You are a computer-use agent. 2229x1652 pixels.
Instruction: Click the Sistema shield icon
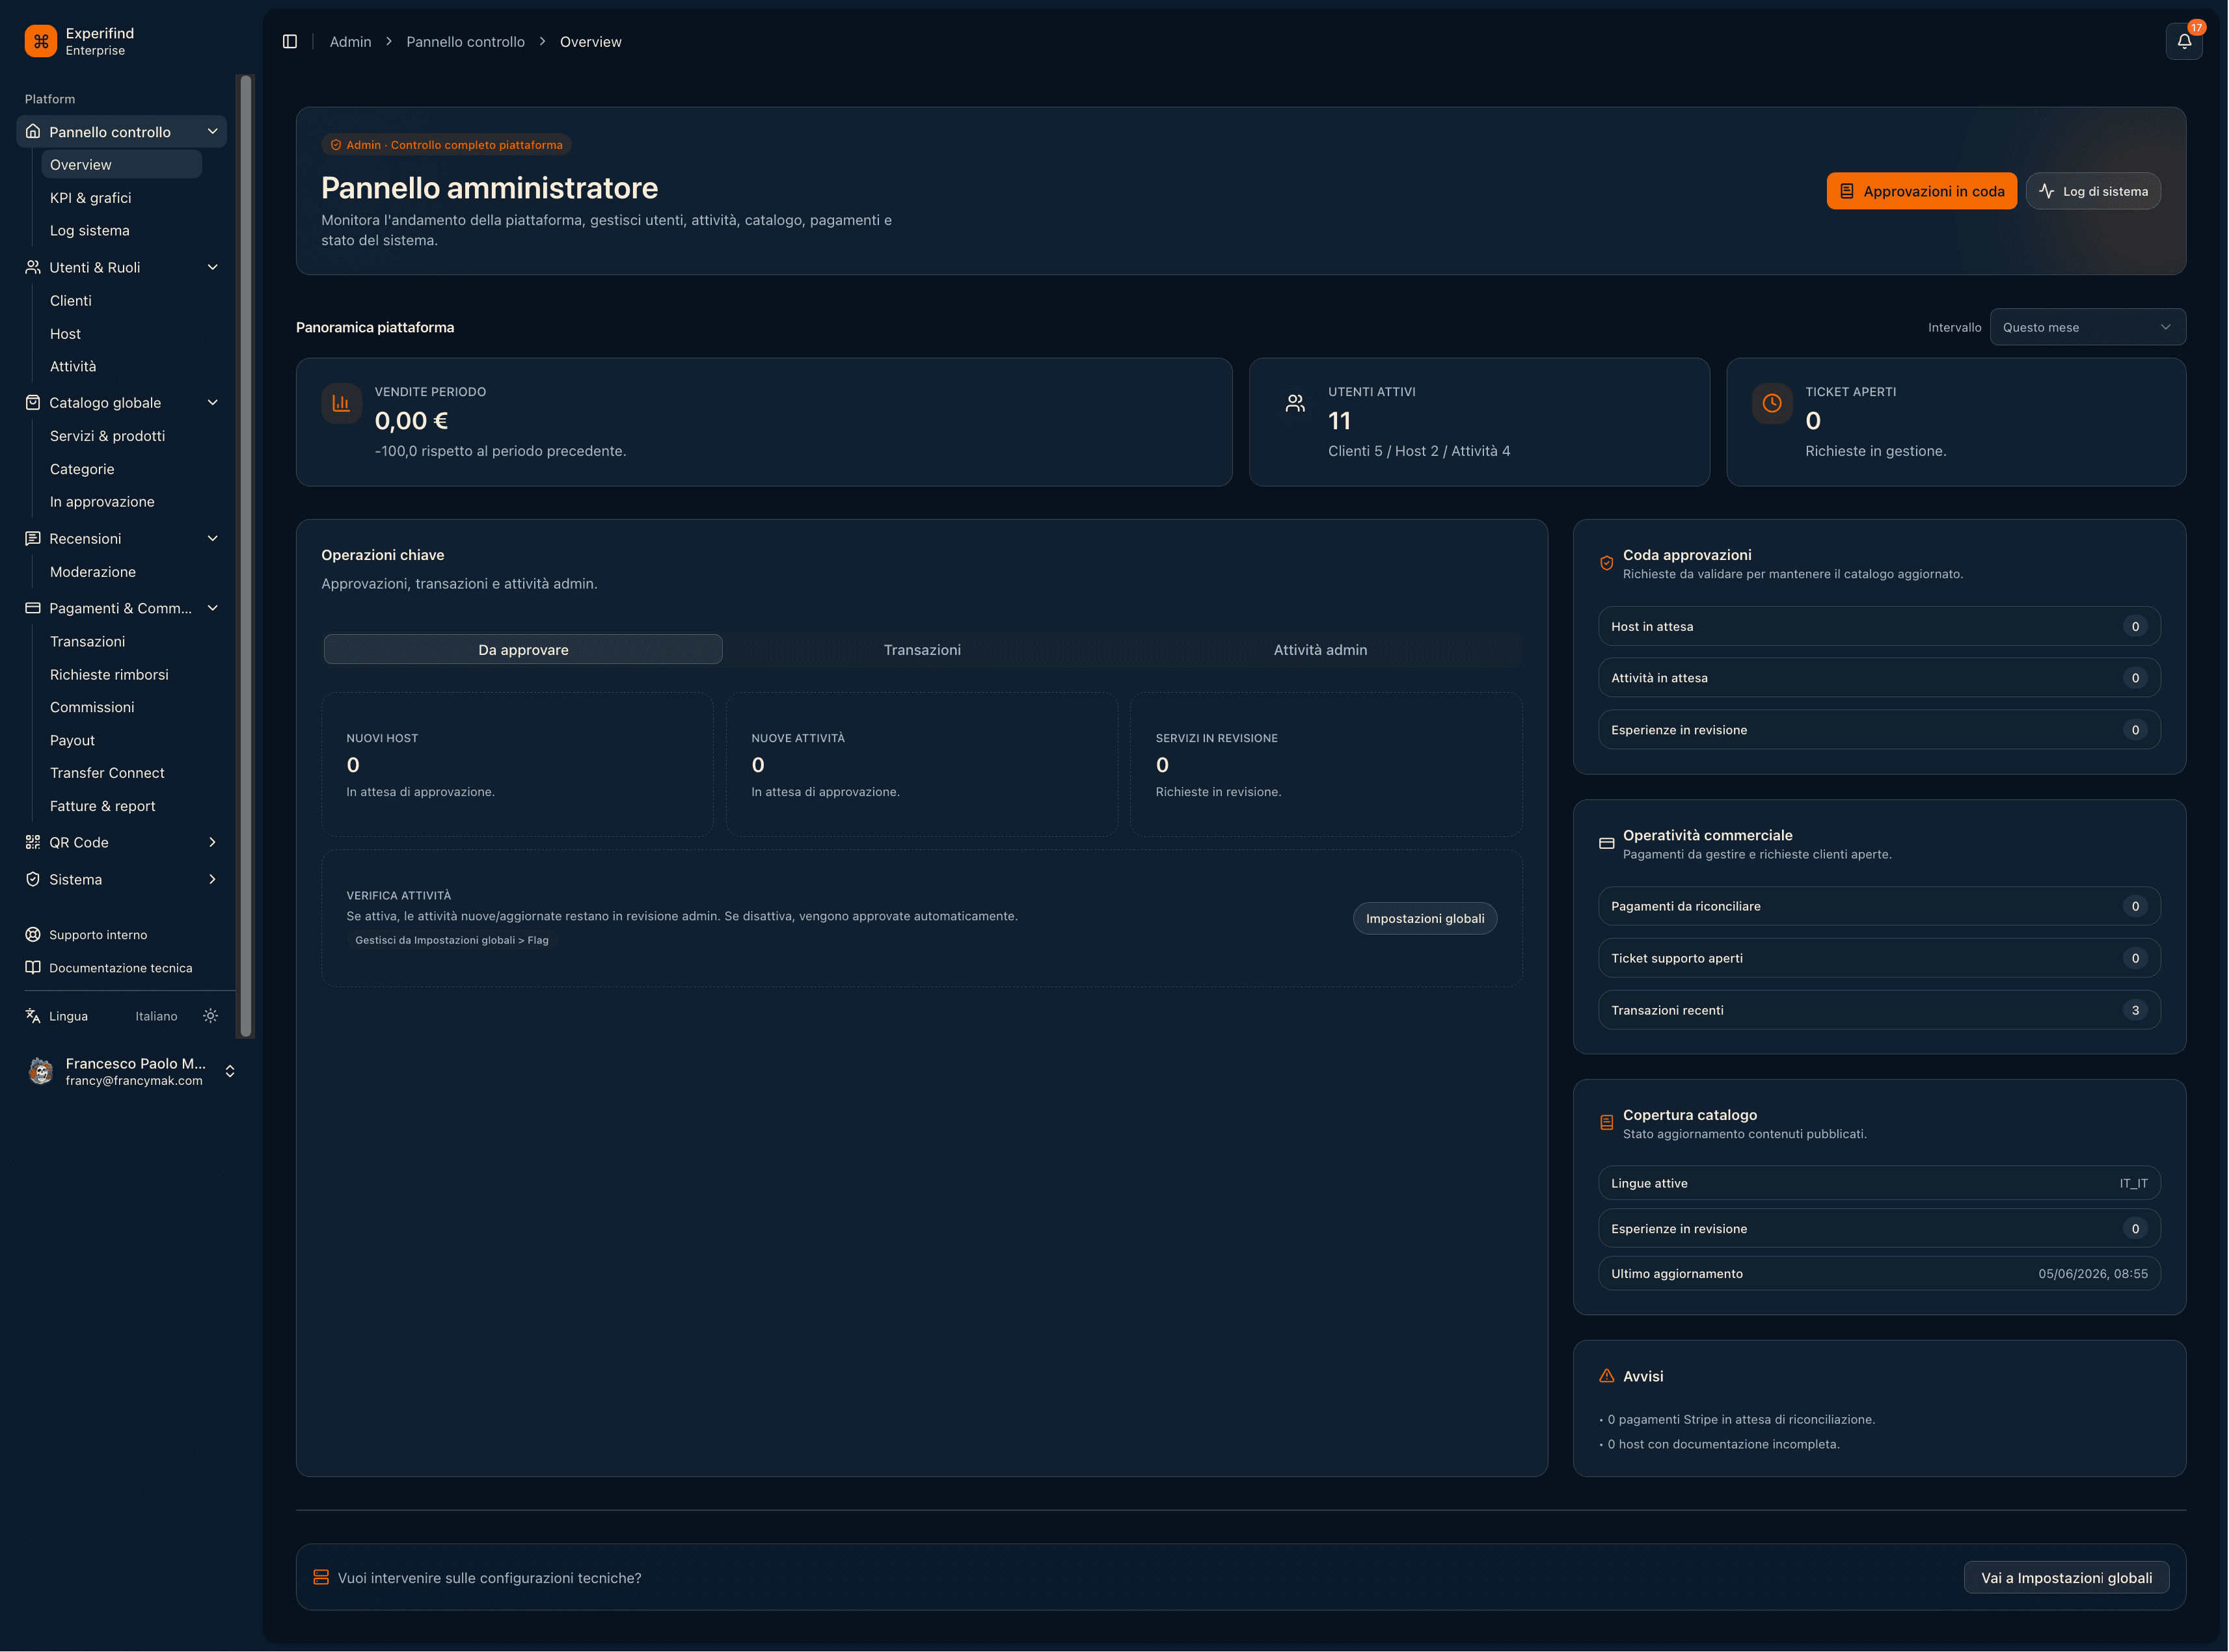33,879
